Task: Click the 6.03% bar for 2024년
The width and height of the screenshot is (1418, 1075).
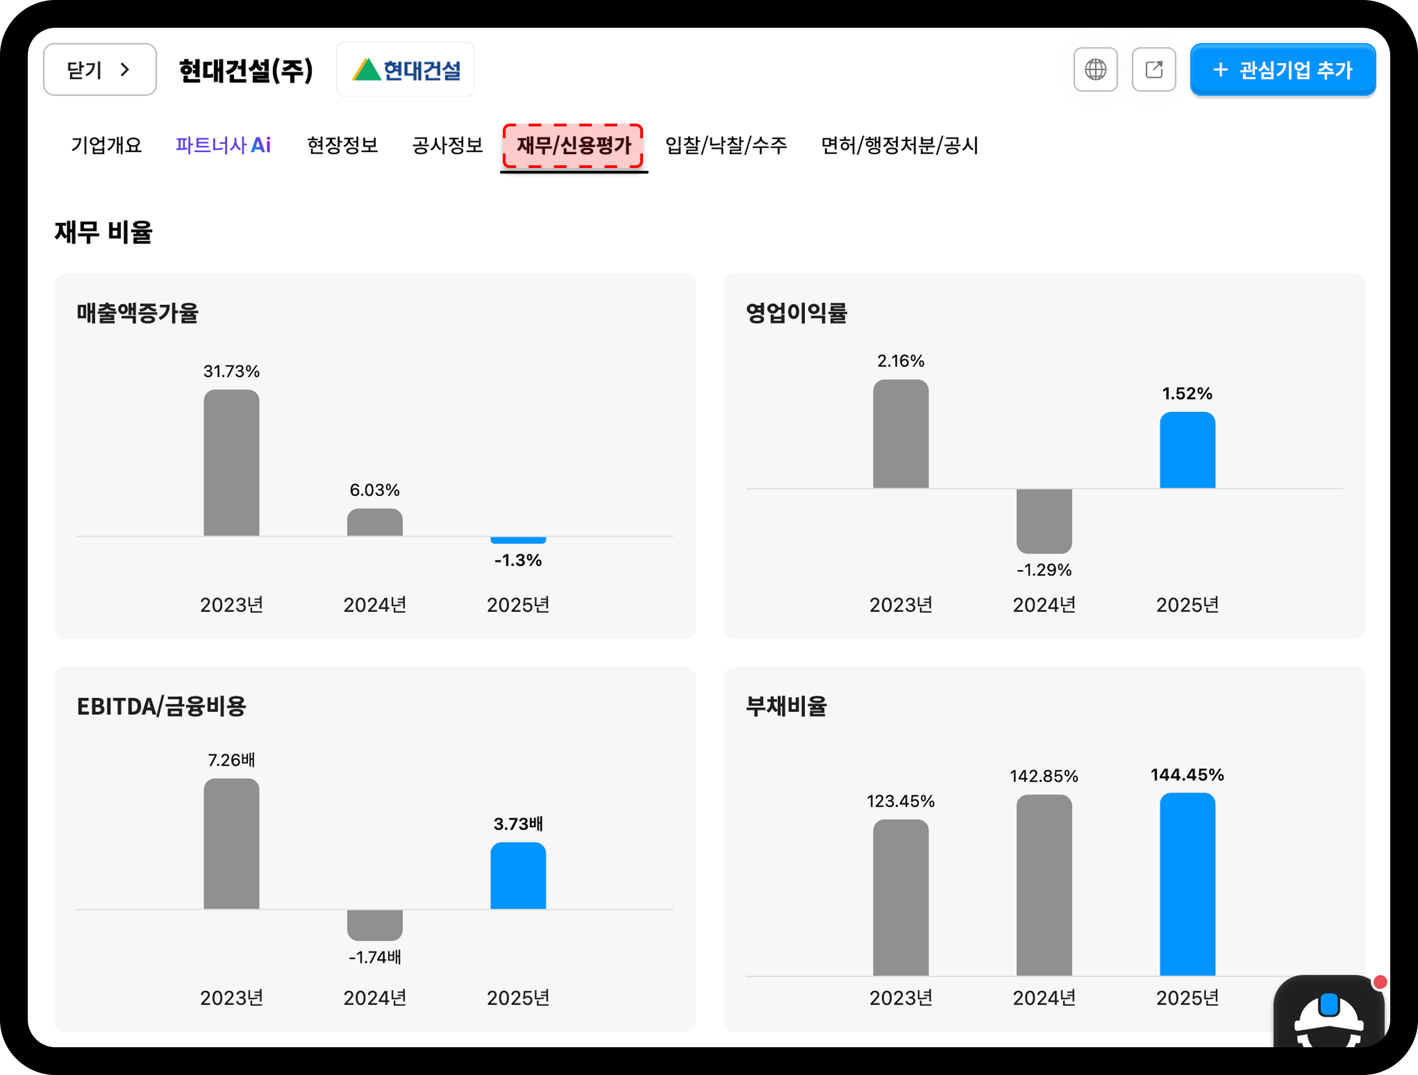Action: pyautogui.click(x=375, y=522)
